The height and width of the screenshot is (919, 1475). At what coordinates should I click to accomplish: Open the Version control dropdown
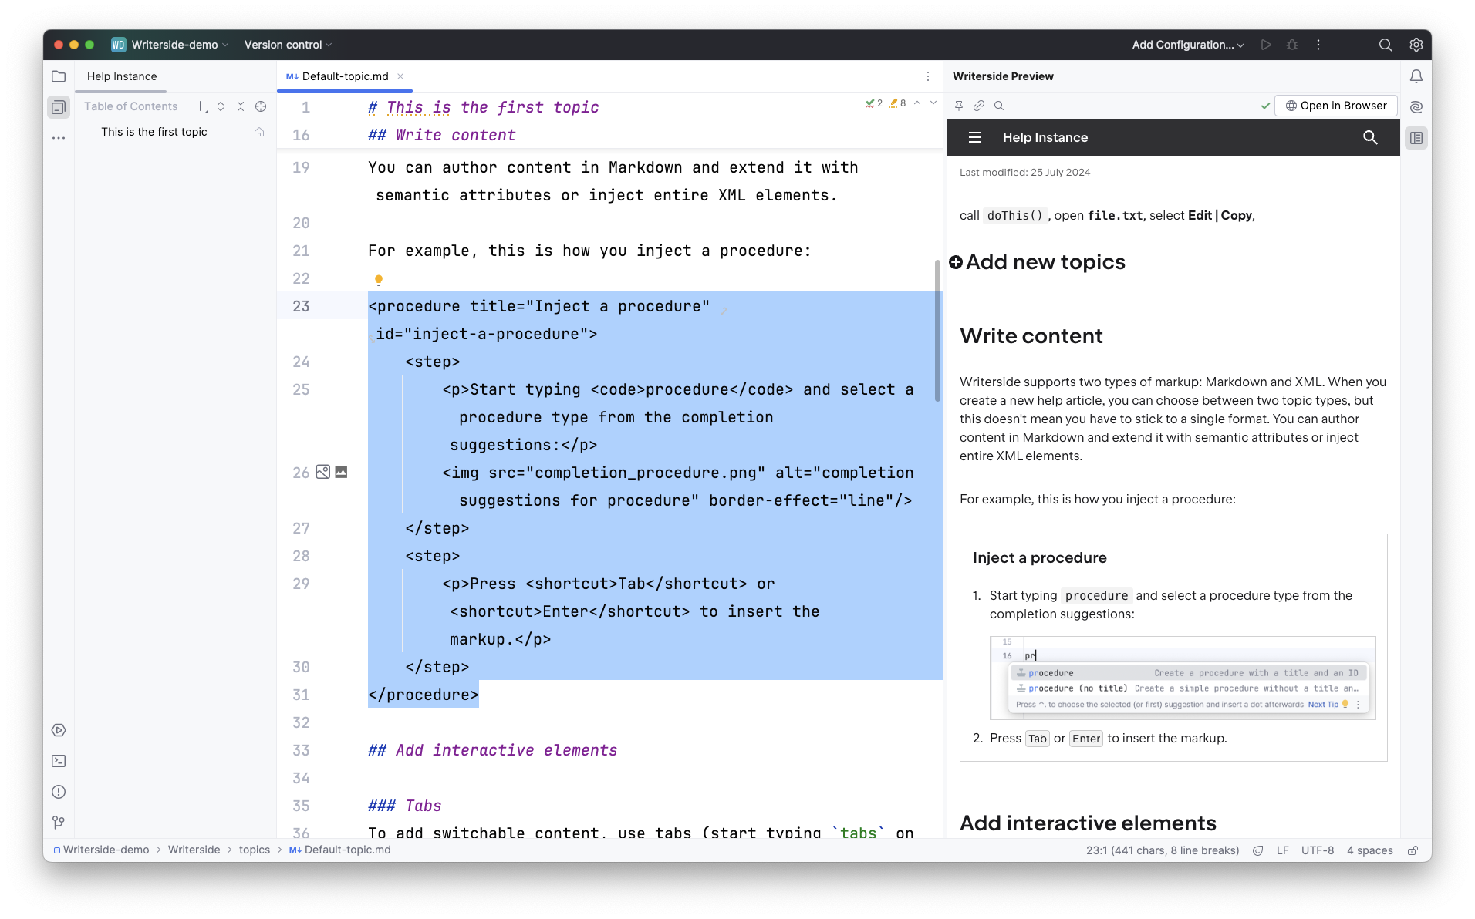coord(287,45)
